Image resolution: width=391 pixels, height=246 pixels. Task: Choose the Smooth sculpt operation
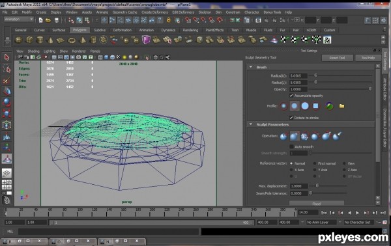point(305,136)
